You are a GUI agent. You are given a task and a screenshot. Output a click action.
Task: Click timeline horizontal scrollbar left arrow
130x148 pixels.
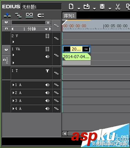tap(65, 134)
